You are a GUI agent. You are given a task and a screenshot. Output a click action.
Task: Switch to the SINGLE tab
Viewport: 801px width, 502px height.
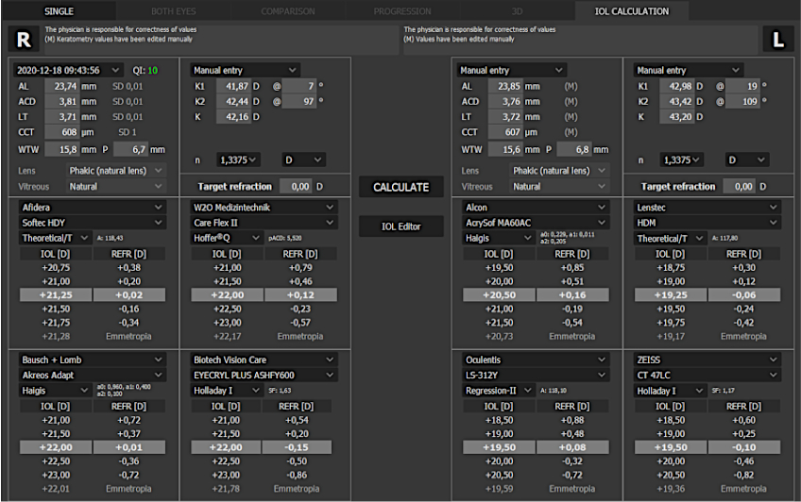(59, 11)
